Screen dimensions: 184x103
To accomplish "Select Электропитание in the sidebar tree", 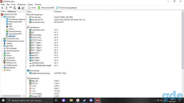I will [15, 31].
